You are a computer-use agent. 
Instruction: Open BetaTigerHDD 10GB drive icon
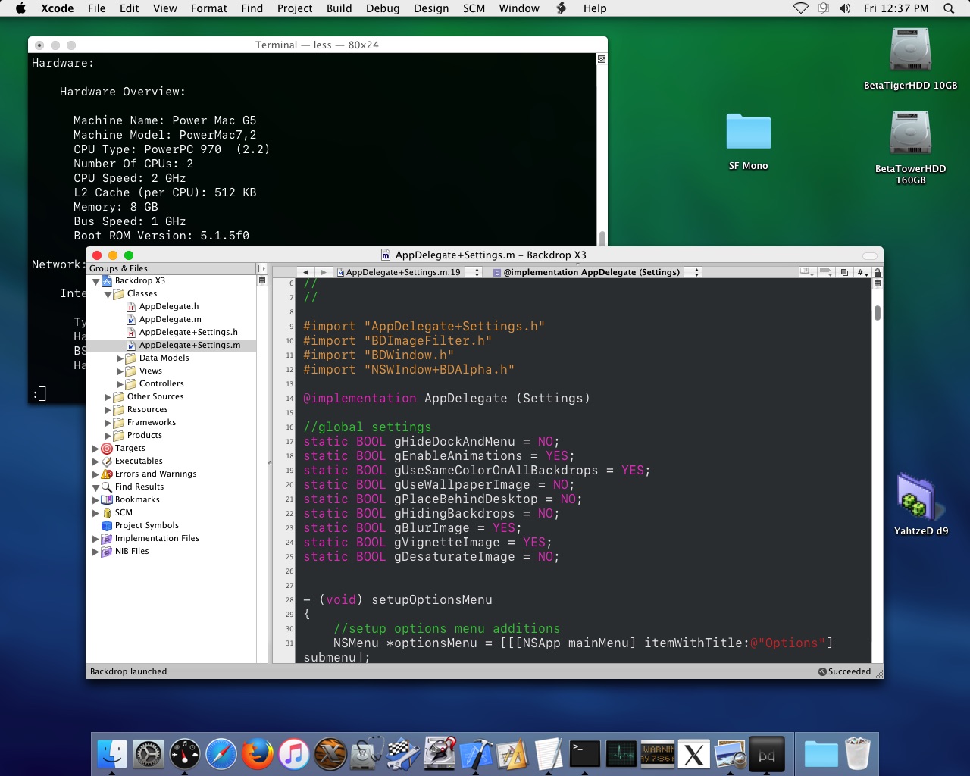[910, 50]
